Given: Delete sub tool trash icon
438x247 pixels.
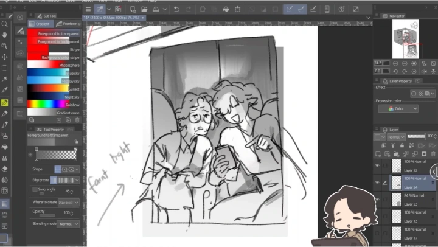Looking at the screenshot, I should click(x=77, y=120).
